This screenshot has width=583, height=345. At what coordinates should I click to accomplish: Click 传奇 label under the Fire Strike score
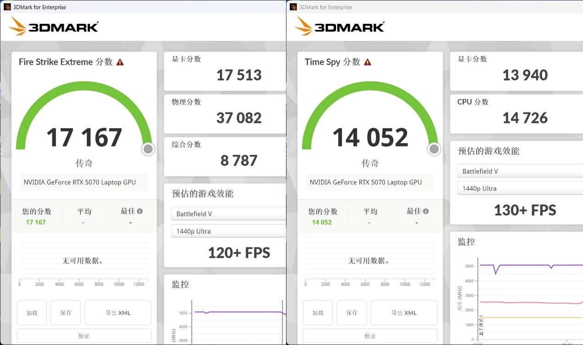pyautogui.click(x=84, y=163)
